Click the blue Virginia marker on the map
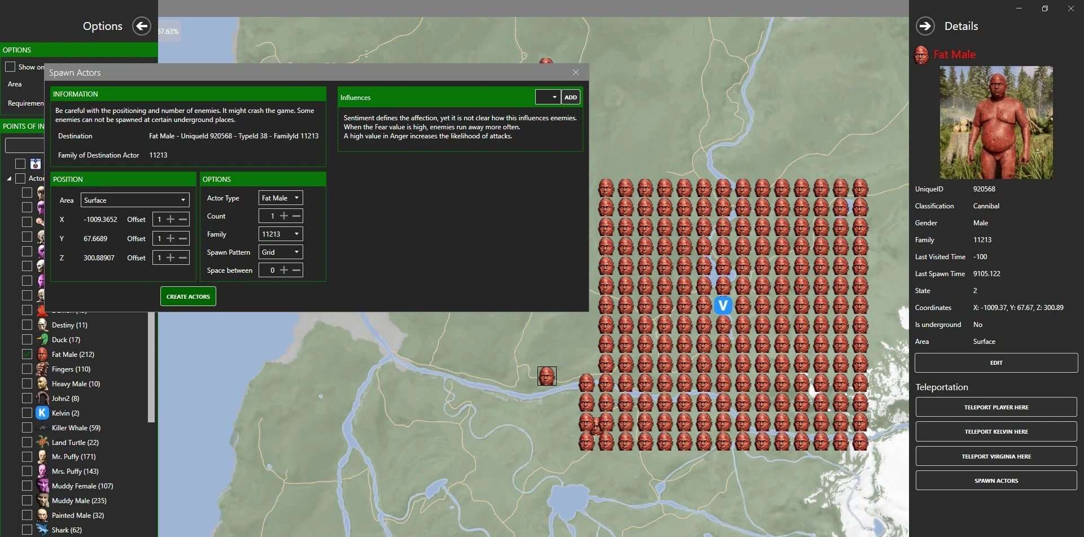Image resolution: width=1084 pixels, height=537 pixels. (723, 305)
